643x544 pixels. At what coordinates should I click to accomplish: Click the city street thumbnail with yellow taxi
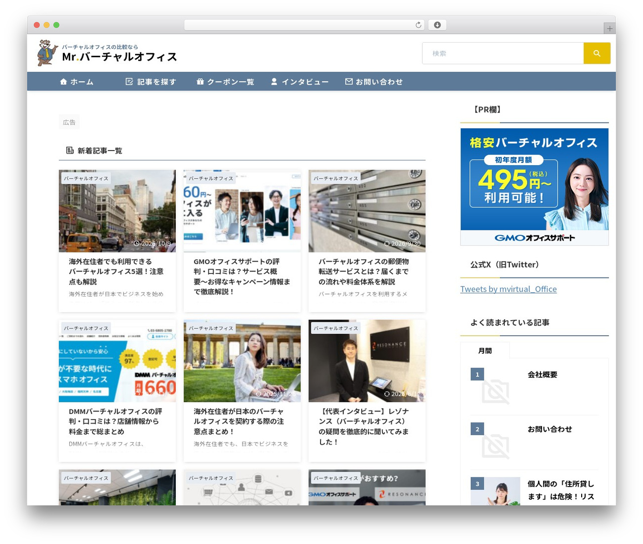click(117, 211)
